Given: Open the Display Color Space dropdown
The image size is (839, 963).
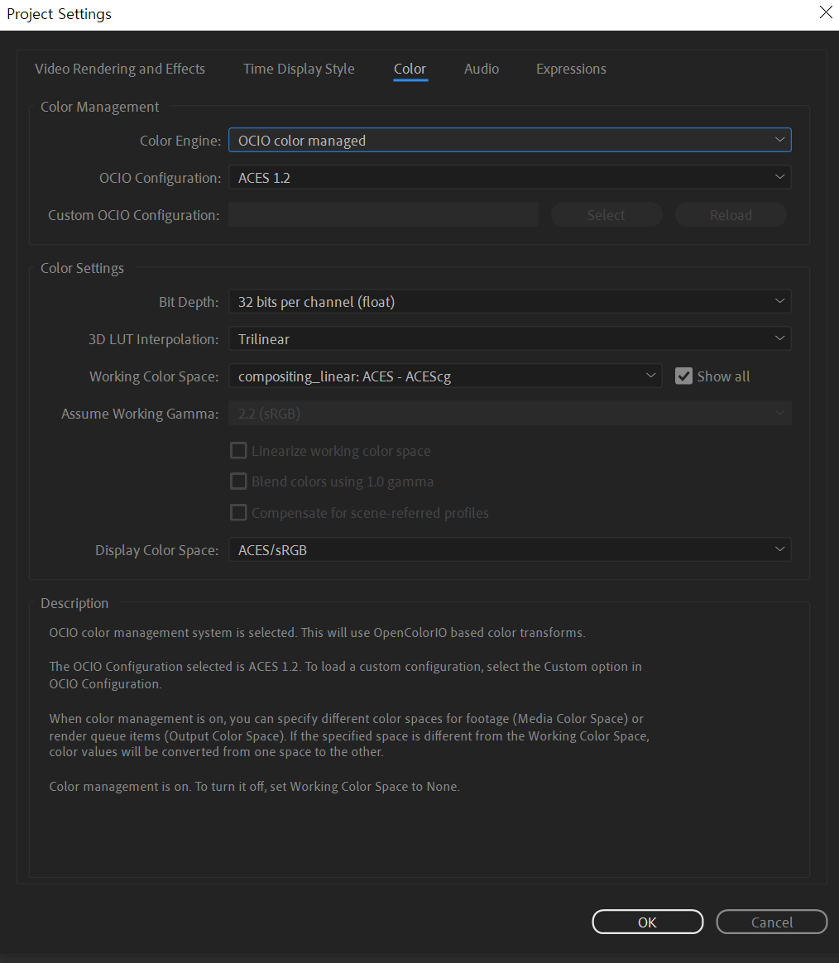Looking at the screenshot, I should tap(509, 549).
